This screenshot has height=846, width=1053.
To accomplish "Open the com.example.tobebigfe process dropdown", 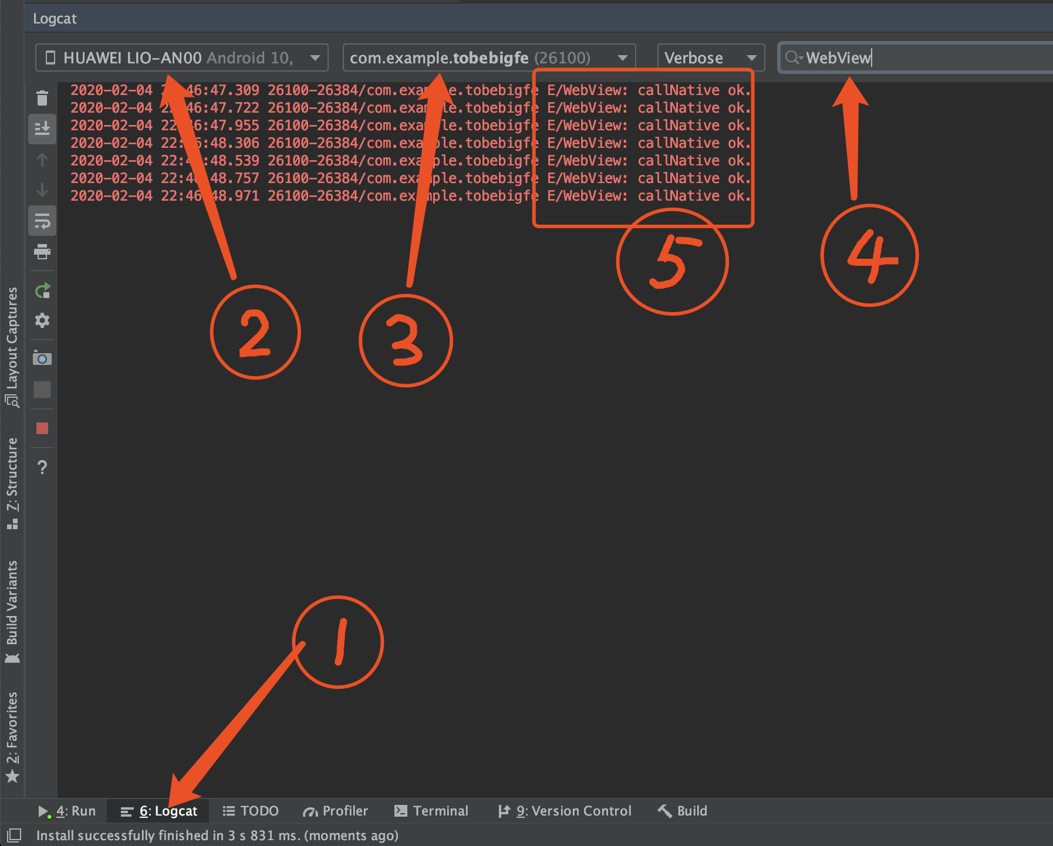I will coord(490,57).
